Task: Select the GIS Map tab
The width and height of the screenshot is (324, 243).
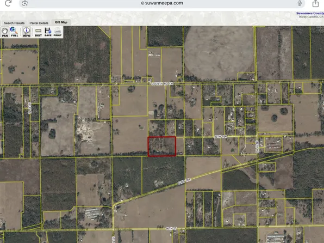Action: point(61,22)
